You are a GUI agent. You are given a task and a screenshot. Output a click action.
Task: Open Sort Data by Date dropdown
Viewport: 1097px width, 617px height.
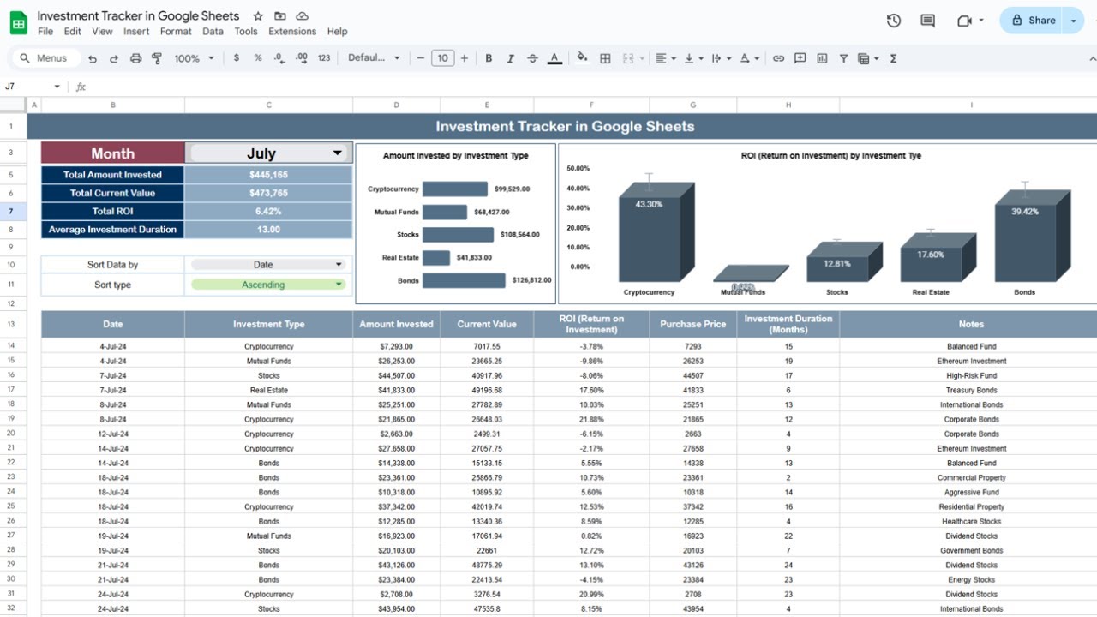(268, 265)
